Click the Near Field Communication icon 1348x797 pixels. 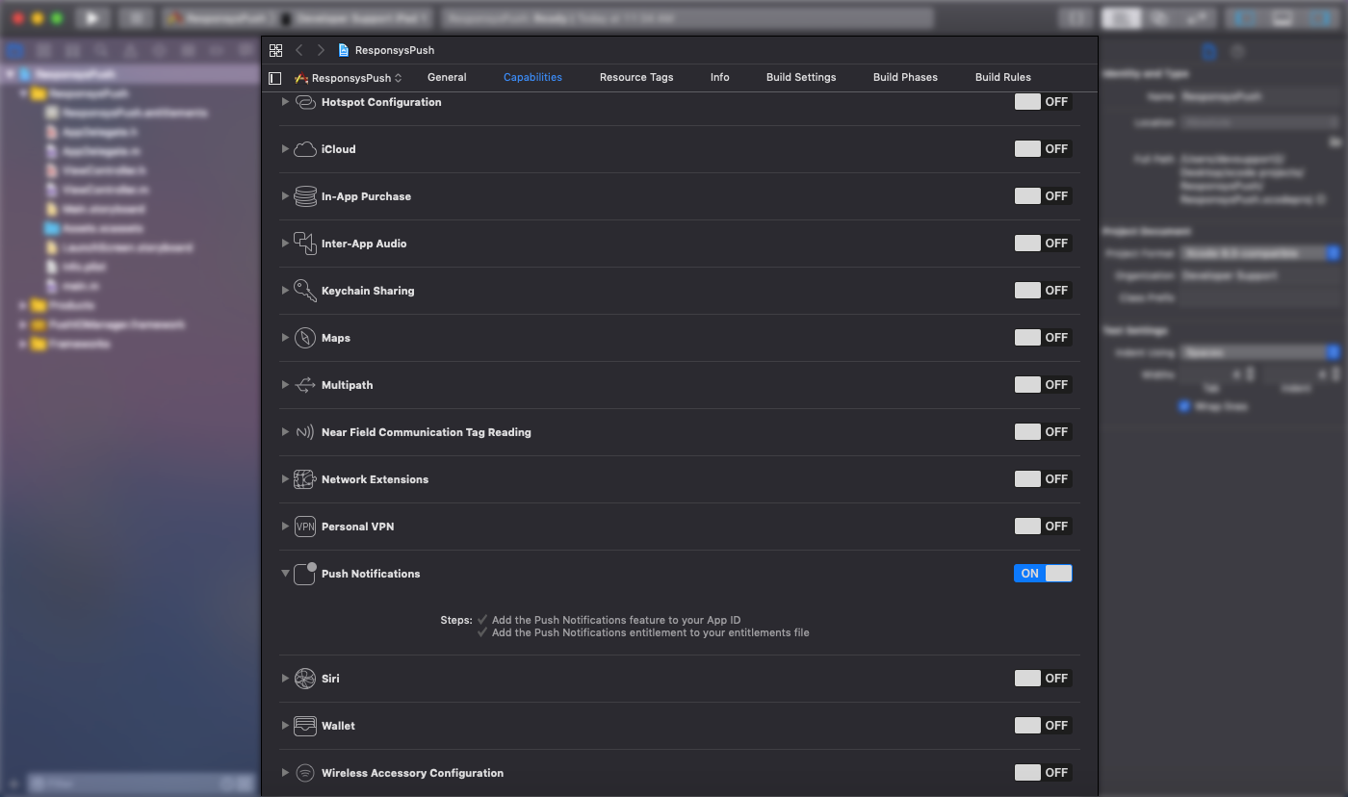click(305, 432)
